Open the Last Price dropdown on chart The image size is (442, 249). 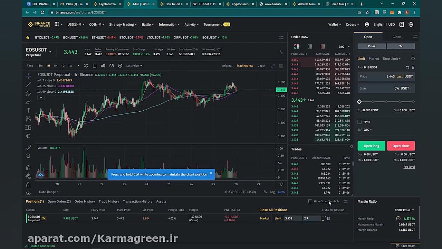click(134, 66)
